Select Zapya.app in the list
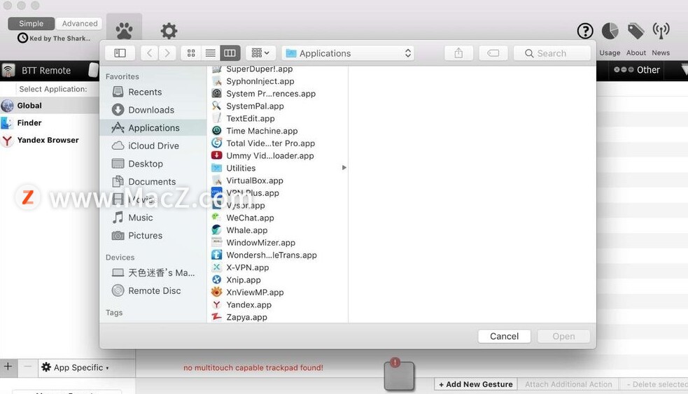This screenshot has height=394, width=688. coord(277,317)
